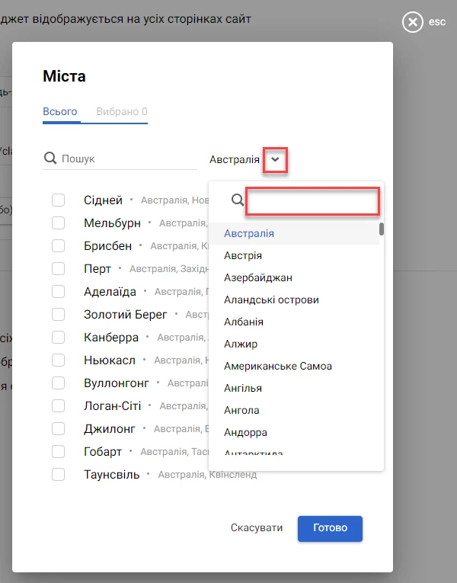Screen dimensions: 457x583
Task: Click the Перт city name
Action: [97, 268]
